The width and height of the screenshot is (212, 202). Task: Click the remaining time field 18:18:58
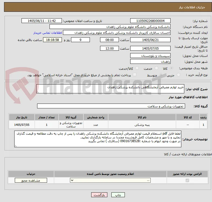pos(52,40)
